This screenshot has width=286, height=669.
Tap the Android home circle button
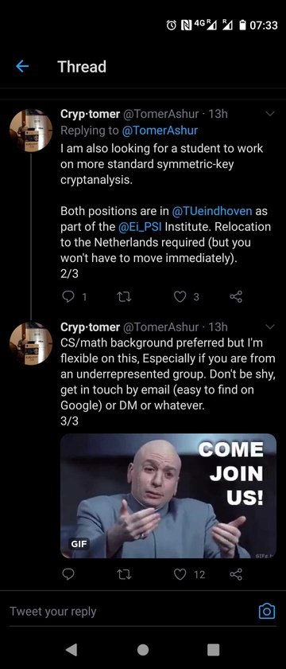coord(143,649)
